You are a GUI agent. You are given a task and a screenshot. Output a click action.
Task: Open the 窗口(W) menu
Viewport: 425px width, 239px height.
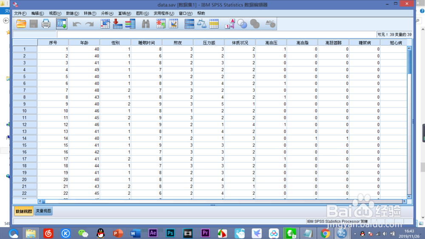(186, 13)
